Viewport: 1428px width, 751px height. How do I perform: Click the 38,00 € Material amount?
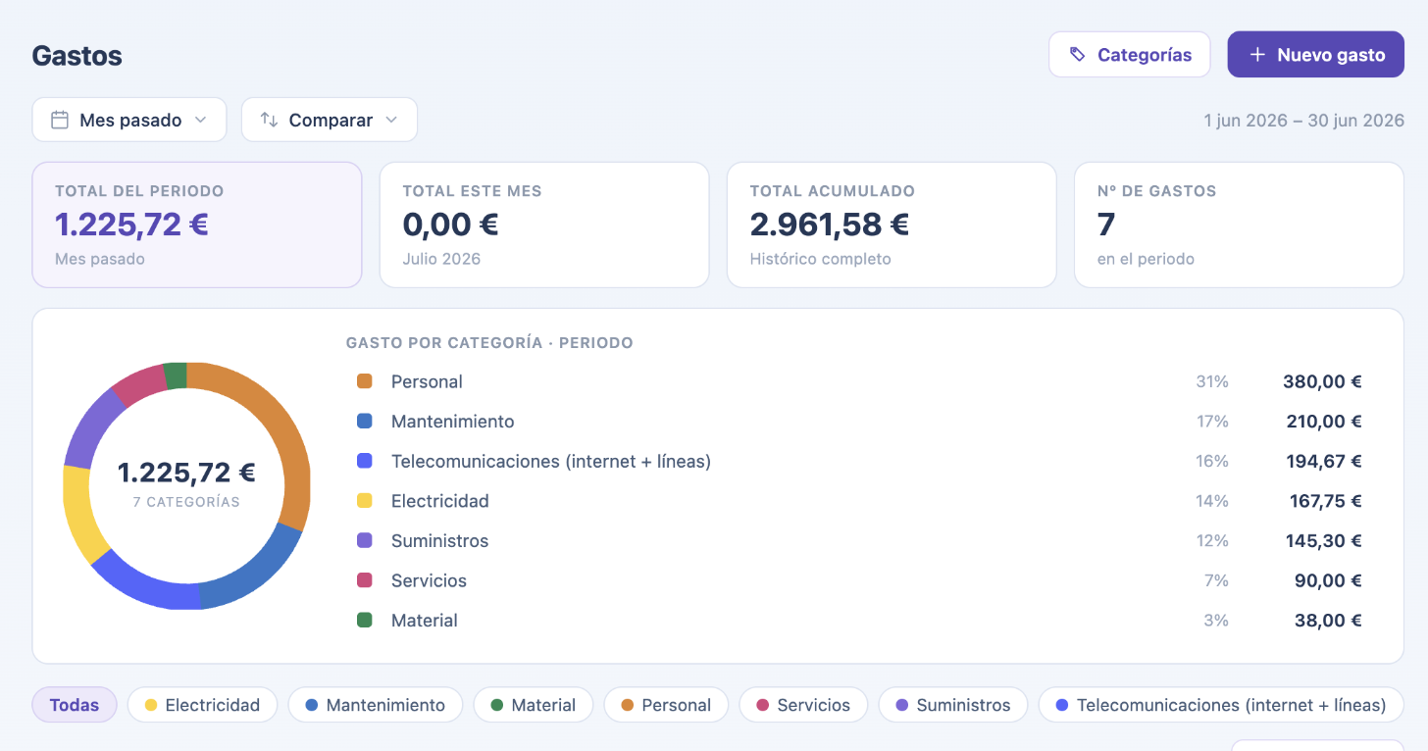coord(1328,621)
